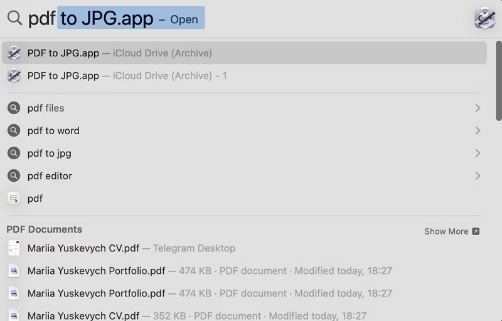Image resolution: width=502 pixels, height=321 pixels.
Task: Choose the "pdf to jpg" search suggestion
Action: point(244,153)
